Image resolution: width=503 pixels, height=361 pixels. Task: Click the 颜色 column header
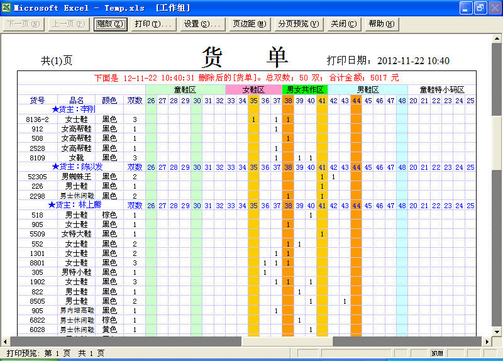pos(109,101)
